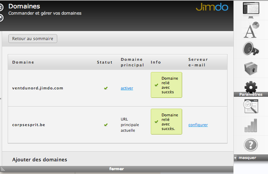Image resolution: width=268 pixels, height=174 pixels.
Task: Click the Serveur e-mail column header
Action: tap(198, 62)
